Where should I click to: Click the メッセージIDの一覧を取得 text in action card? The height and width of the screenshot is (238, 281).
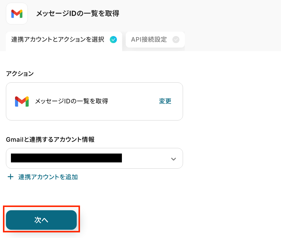tap(71, 101)
